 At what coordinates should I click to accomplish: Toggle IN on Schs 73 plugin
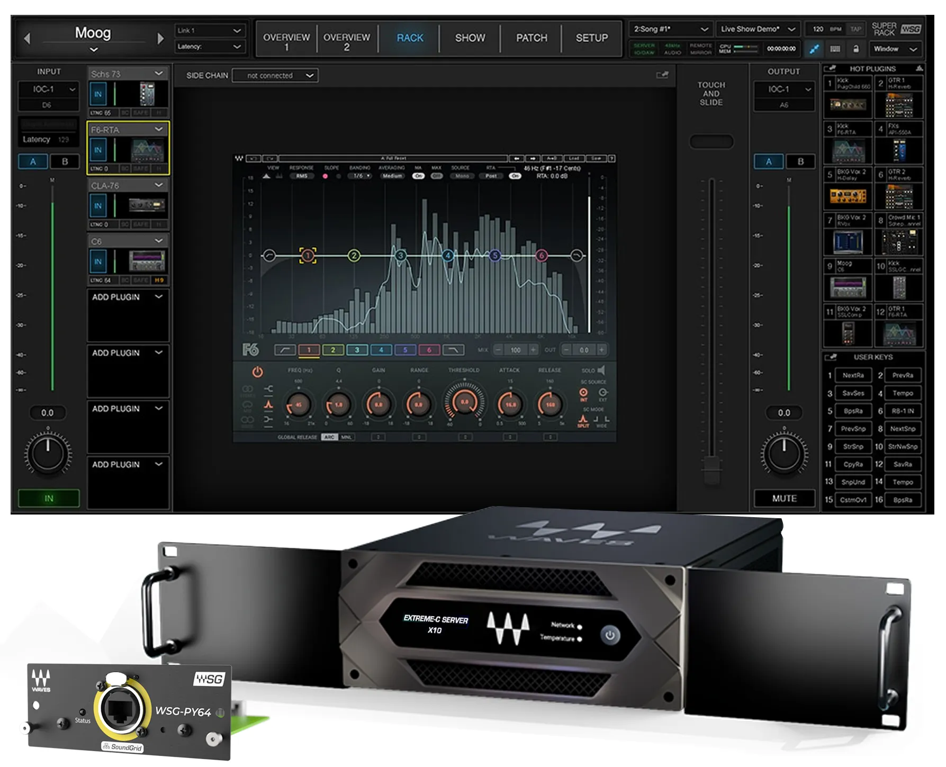tap(98, 94)
